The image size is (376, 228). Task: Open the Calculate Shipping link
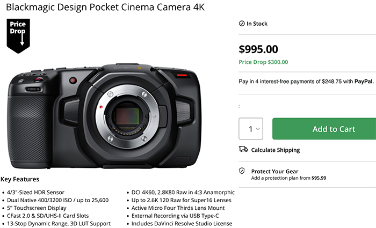tap(276, 150)
